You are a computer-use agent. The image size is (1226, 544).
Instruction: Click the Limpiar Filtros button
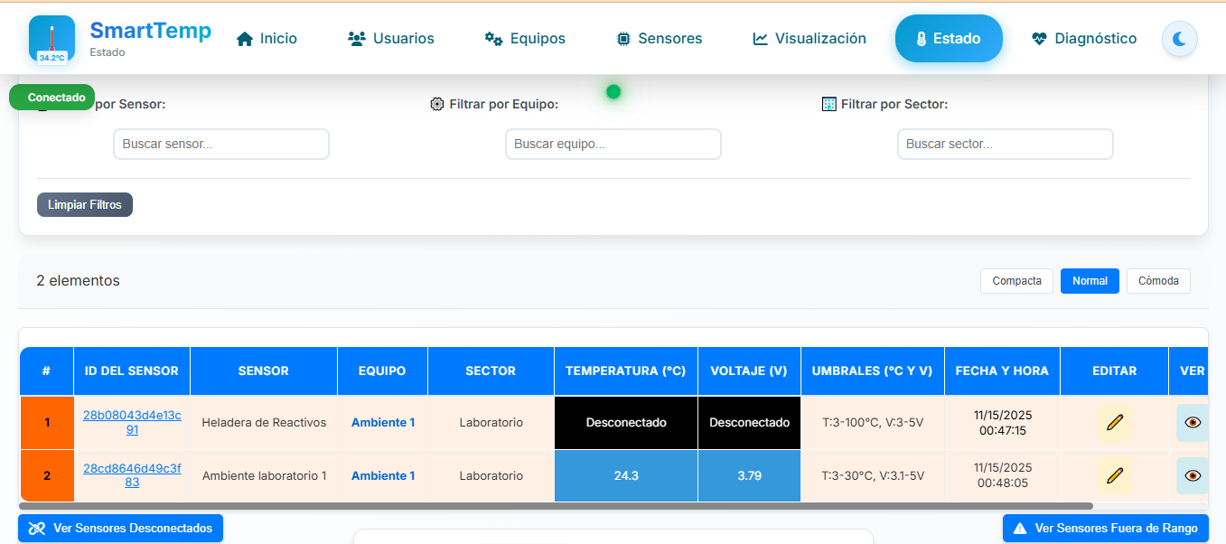click(x=84, y=204)
